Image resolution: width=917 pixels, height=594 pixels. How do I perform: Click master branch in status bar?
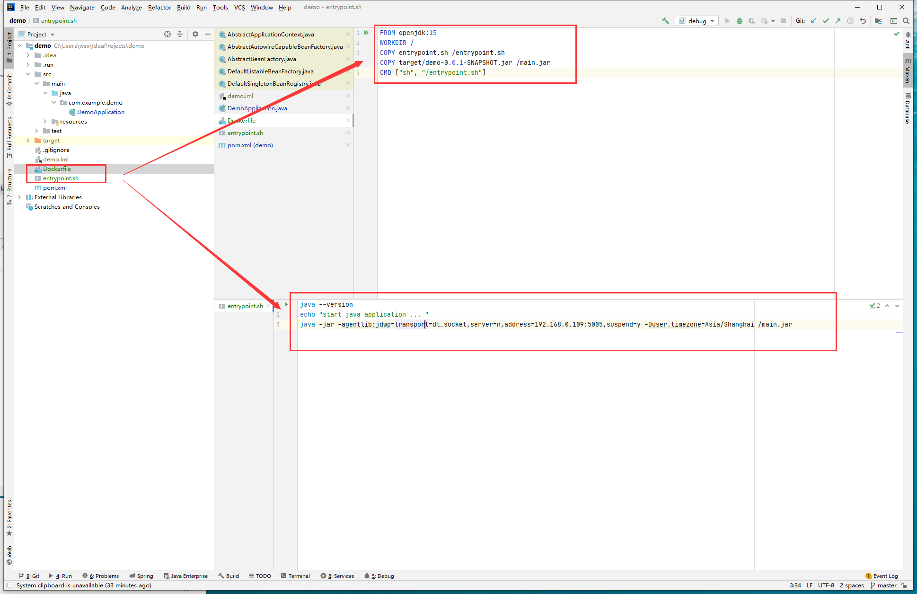[883, 585]
